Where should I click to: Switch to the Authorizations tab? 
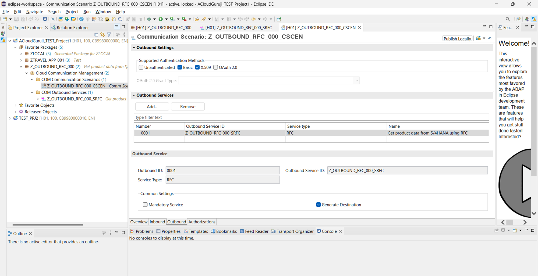coord(202,222)
